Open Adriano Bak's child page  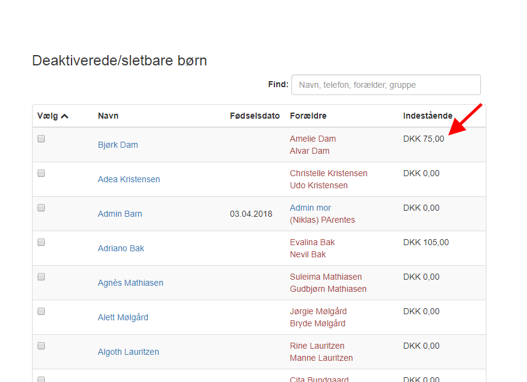click(121, 248)
